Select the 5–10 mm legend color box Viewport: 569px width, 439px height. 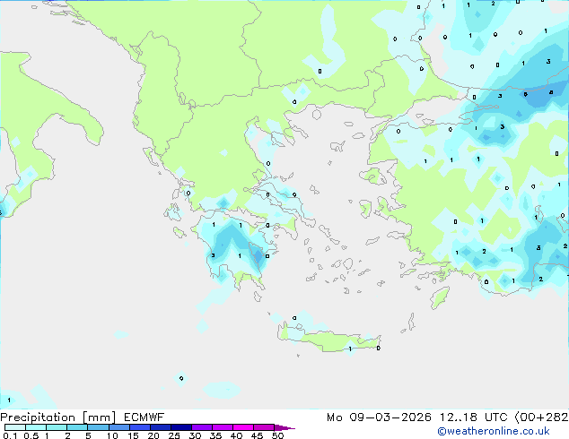pyautogui.click(x=98, y=427)
